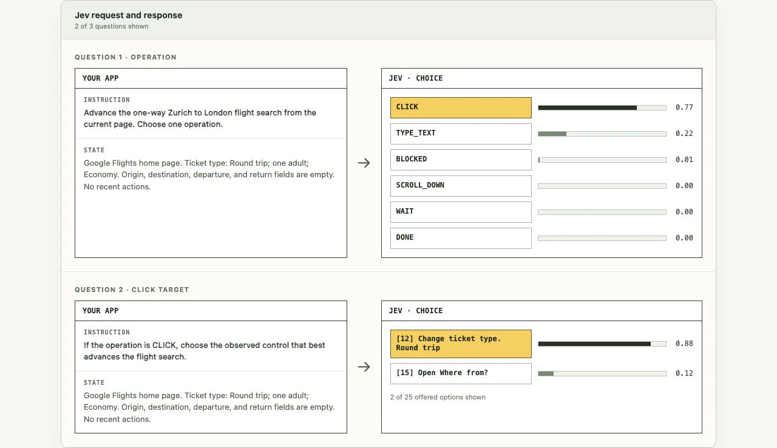The height and width of the screenshot is (448, 777).
Task: Click the probability bar beside CLICK
Action: tap(602, 107)
